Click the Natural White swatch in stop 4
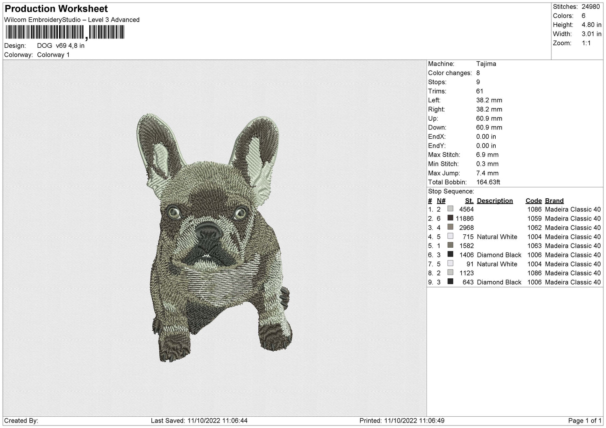 point(450,236)
